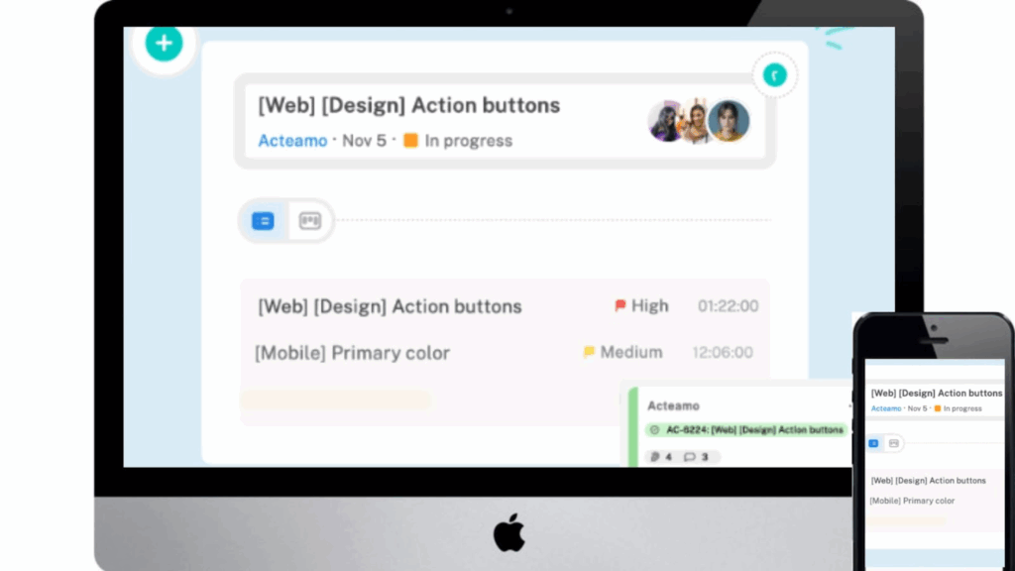Screen dimensions: 1015x571
Task: Switch to board view toggle on desktop
Action: 310,221
